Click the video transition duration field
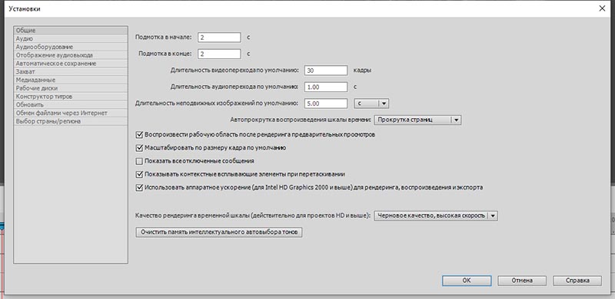The width and height of the screenshot is (615, 299). coord(326,71)
